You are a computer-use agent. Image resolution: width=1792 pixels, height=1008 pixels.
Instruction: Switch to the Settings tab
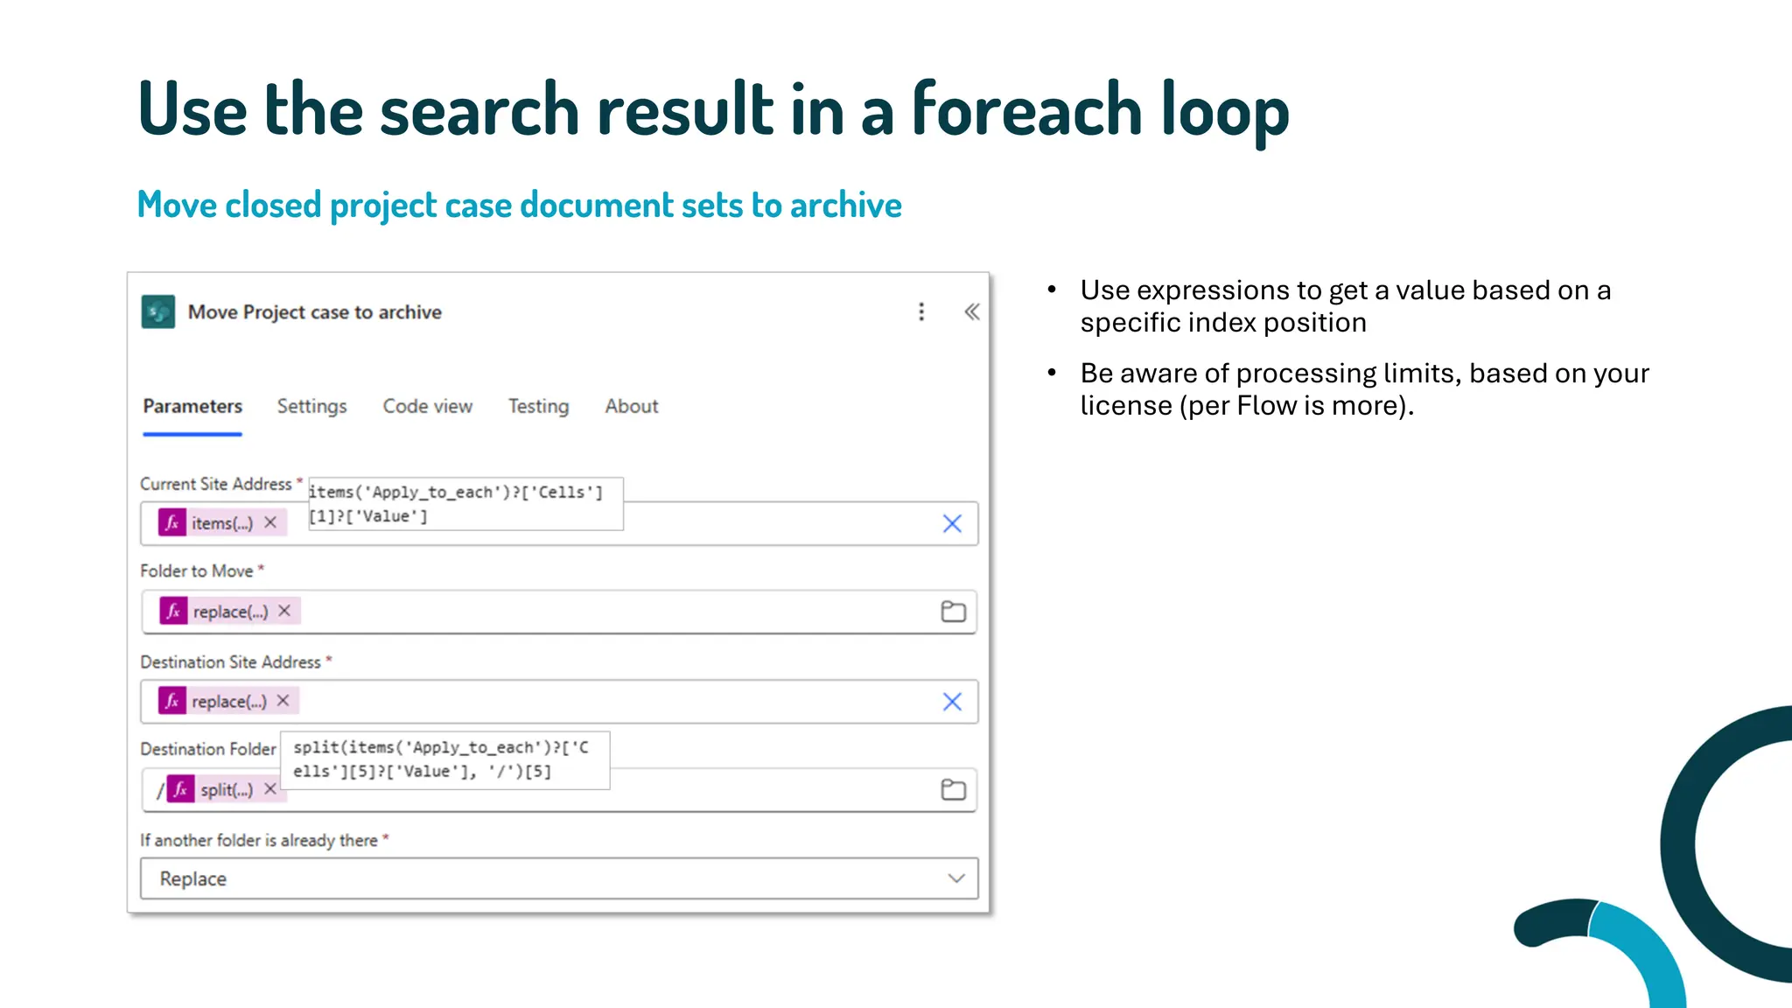click(312, 406)
